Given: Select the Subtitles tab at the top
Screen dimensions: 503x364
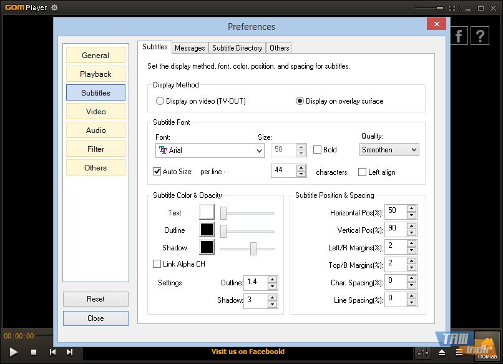Looking at the screenshot, I should 155,47.
